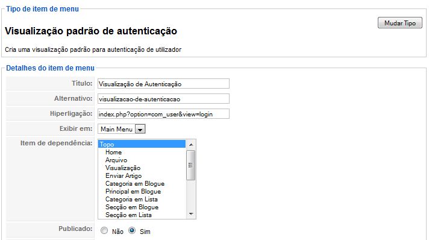Choose Arquivo as the parent item
The width and height of the screenshot is (429, 240).
click(x=142, y=160)
